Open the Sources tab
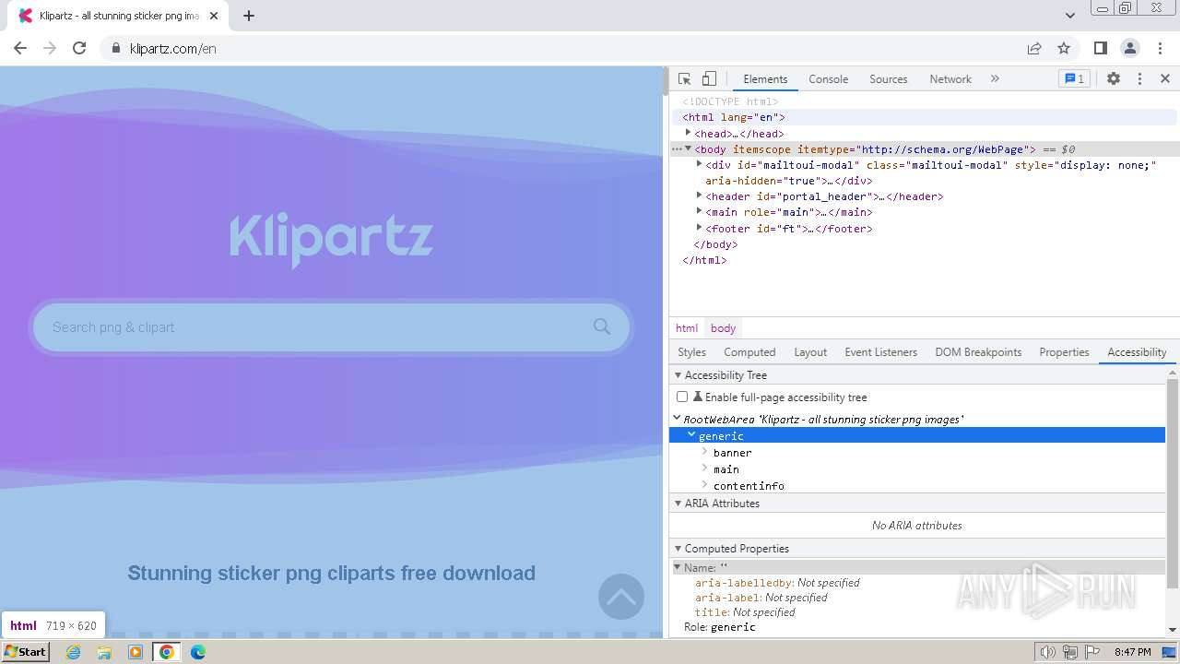 pyautogui.click(x=889, y=79)
